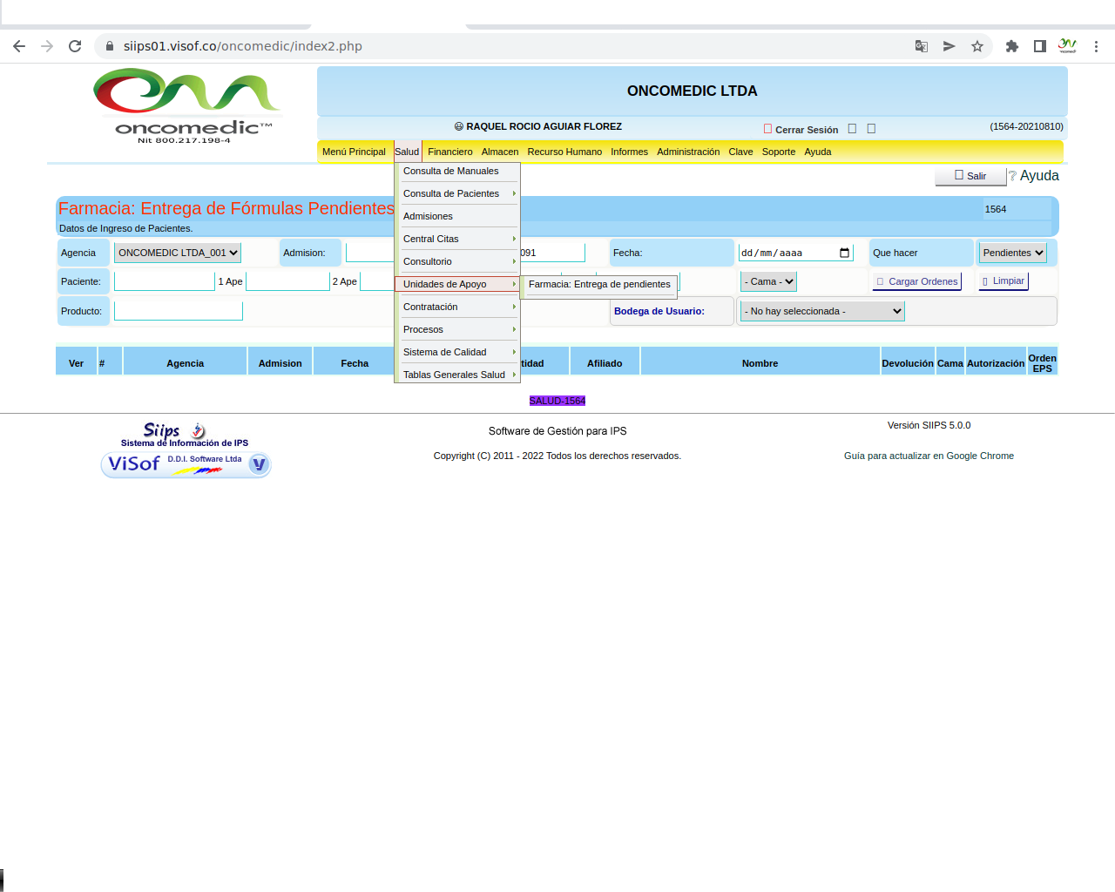Toggle the browser side panel icon
The height and width of the screenshot is (892, 1115).
coord(1039,46)
